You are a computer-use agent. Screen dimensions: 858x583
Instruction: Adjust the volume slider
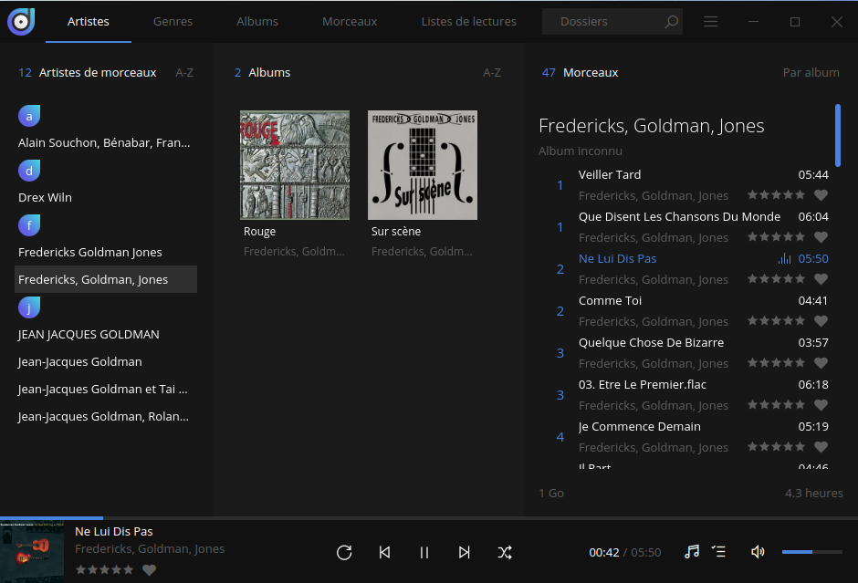[x=811, y=552]
